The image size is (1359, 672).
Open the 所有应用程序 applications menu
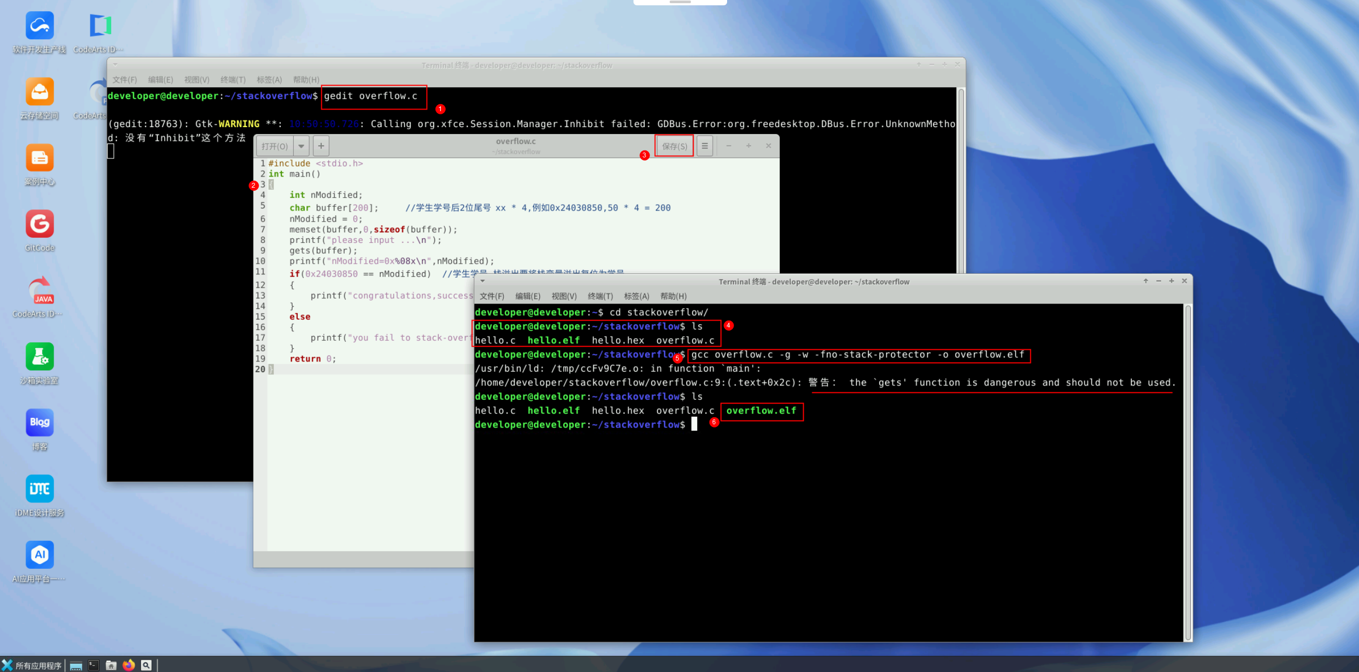(32, 665)
